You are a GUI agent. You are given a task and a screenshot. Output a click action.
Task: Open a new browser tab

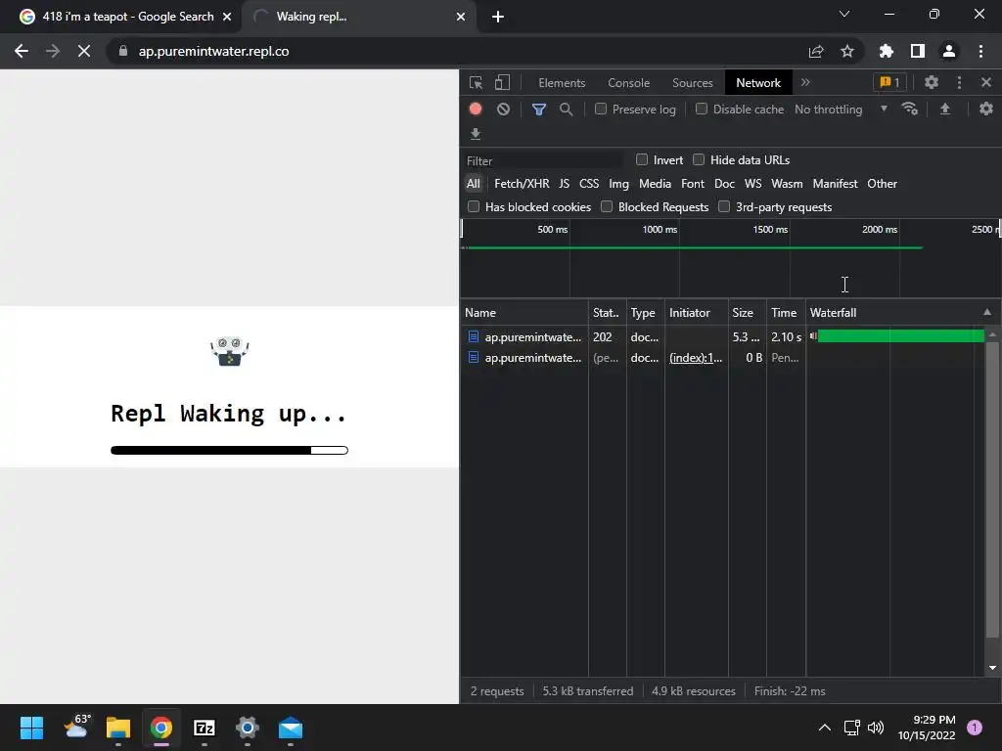click(498, 17)
